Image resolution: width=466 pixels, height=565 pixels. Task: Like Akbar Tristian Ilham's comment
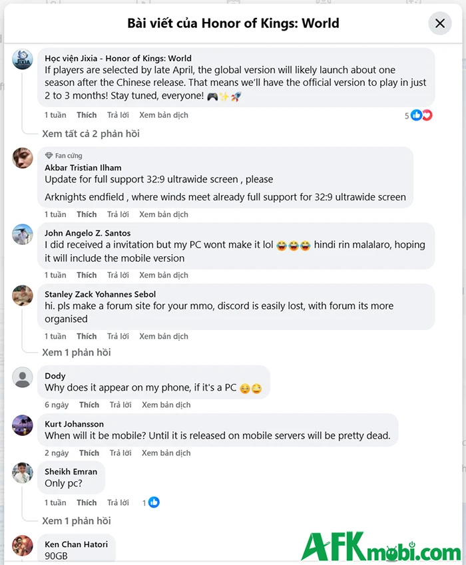click(x=87, y=214)
